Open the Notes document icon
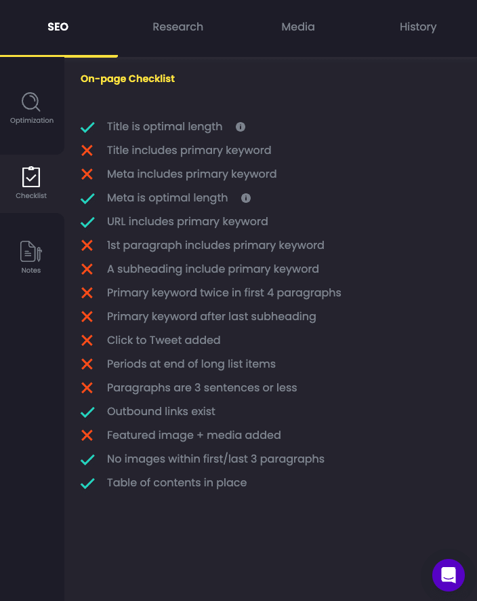Screen dimensions: 477x601 click(x=31, y=252)
